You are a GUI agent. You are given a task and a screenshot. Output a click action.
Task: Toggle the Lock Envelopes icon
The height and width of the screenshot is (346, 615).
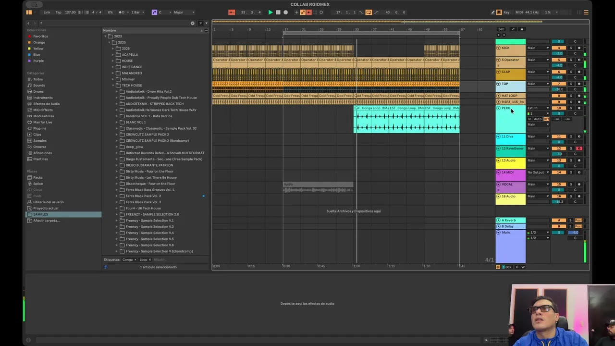[522, 29]
